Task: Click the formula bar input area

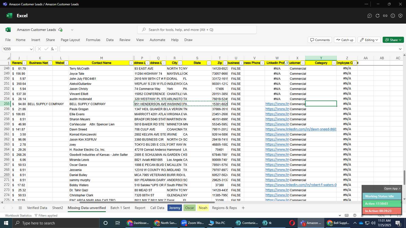Action: point(228,49)
